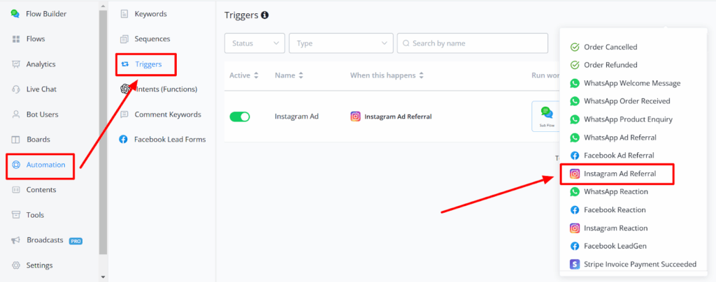Viewport: 716px width, 282px height.
Task: Open the Status filter dropdown
Action: tap(255, 43)
